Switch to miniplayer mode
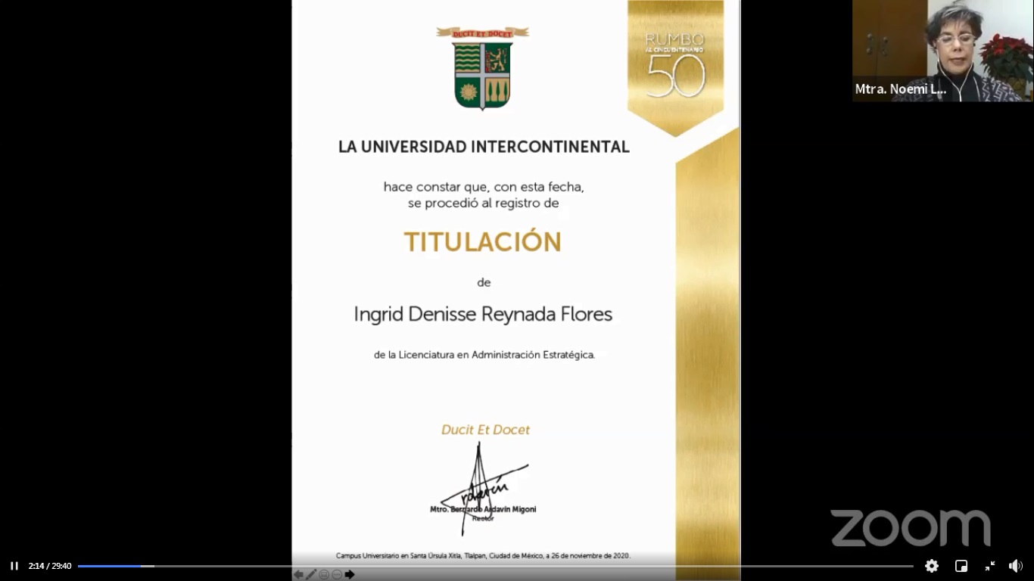 961,566
